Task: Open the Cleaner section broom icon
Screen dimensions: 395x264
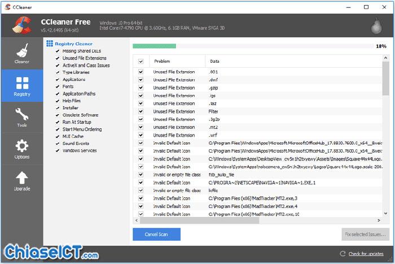Action: 22,50
